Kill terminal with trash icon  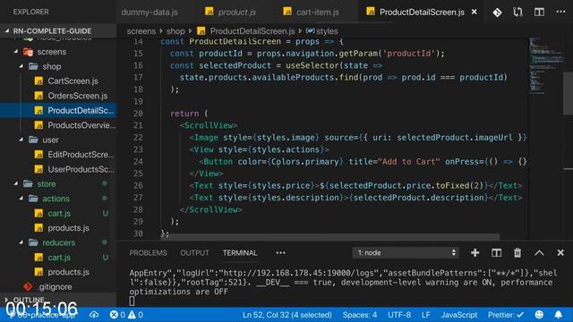click(x=517, y=252)
